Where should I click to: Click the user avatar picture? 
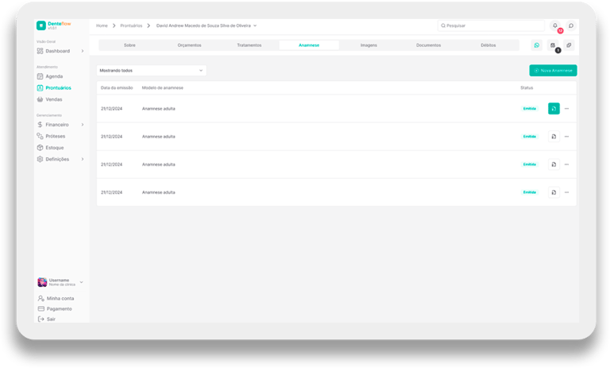point(42,282)
